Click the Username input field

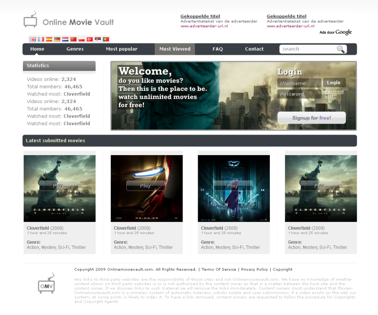[299, 83]
